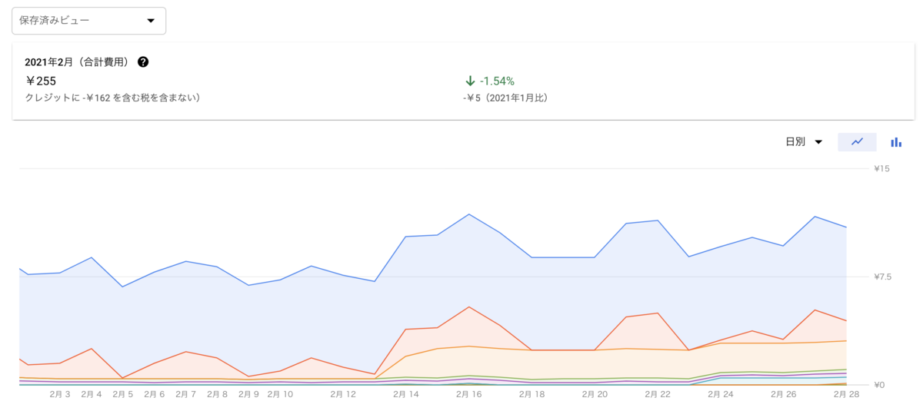
Task: Click the 2月 18 date label
Action: pos(531,394)
